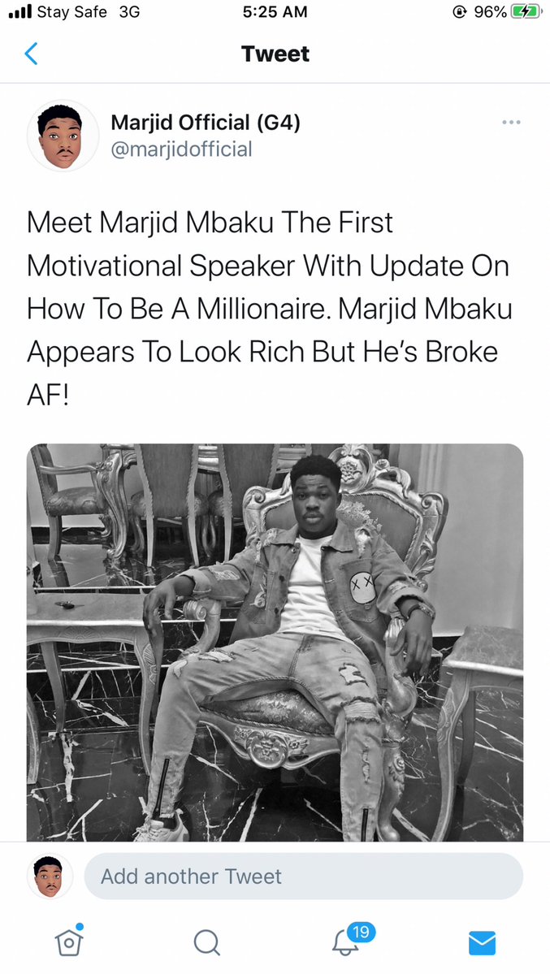The image size is (550, 974).
Task: Open the Messages envelope tab
Action: [x=482, y=943]
